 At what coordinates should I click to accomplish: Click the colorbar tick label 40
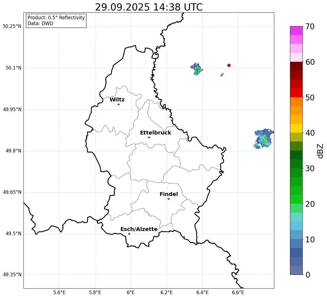[x=310, y=133]
